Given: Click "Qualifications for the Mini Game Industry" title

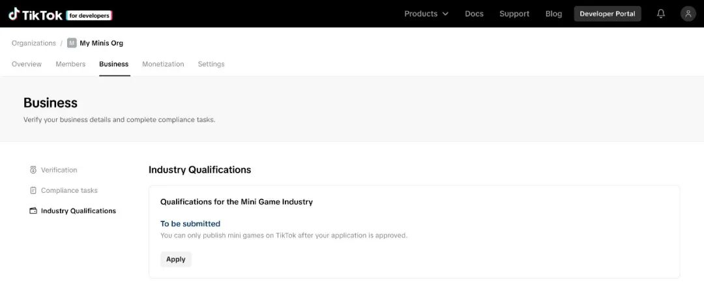Looking at the screenshot, I should (x=237, y=202).
